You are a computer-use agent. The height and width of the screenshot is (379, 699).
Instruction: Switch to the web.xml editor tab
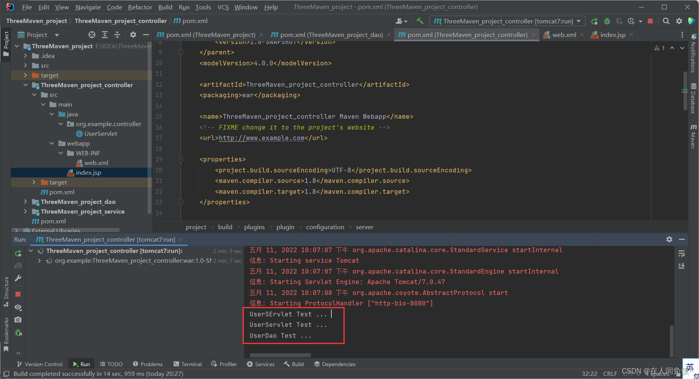pyautogui.click(x=563, y=35)
